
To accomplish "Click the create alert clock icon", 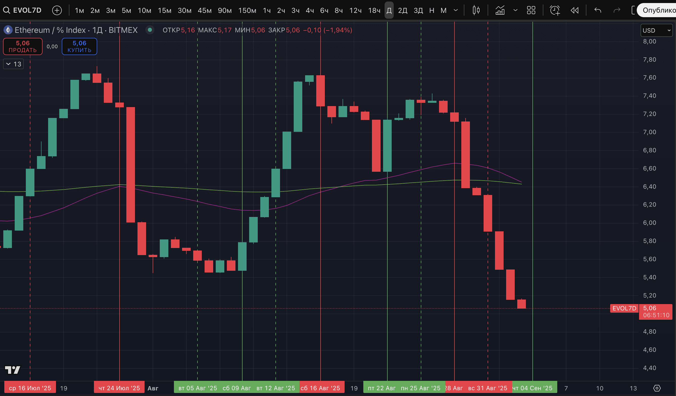I will tap(555, 10).
